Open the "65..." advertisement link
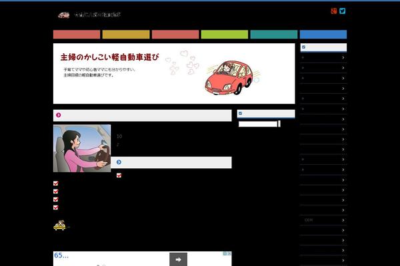This screenshot has height=266, width=400. tap(61, 255)
